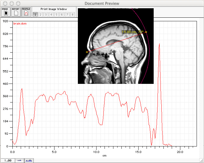Click the large mountains zoom-in icon
This screenshot has width=204, height=163.
[x=29, y=160]
